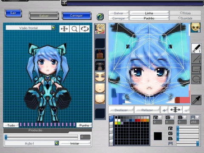204x153 pixels.
Task: Select the straight line tool
Action: tap(196, 59)
